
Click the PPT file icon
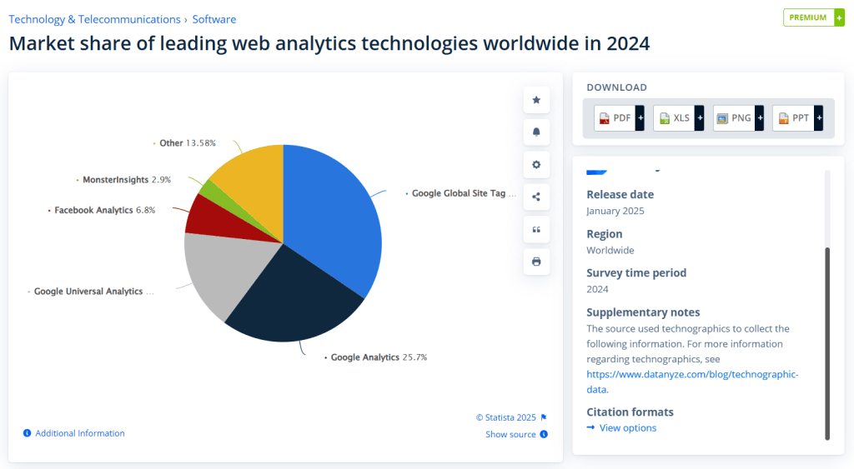(783, 118)
